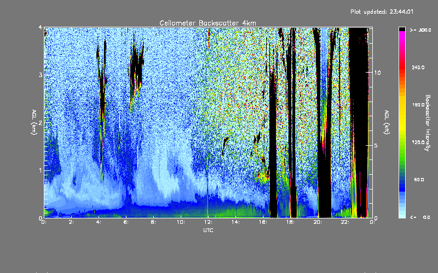Click the '6:' tick label on UTC axis
The image size is (438, 273).
tap(126, 222)
